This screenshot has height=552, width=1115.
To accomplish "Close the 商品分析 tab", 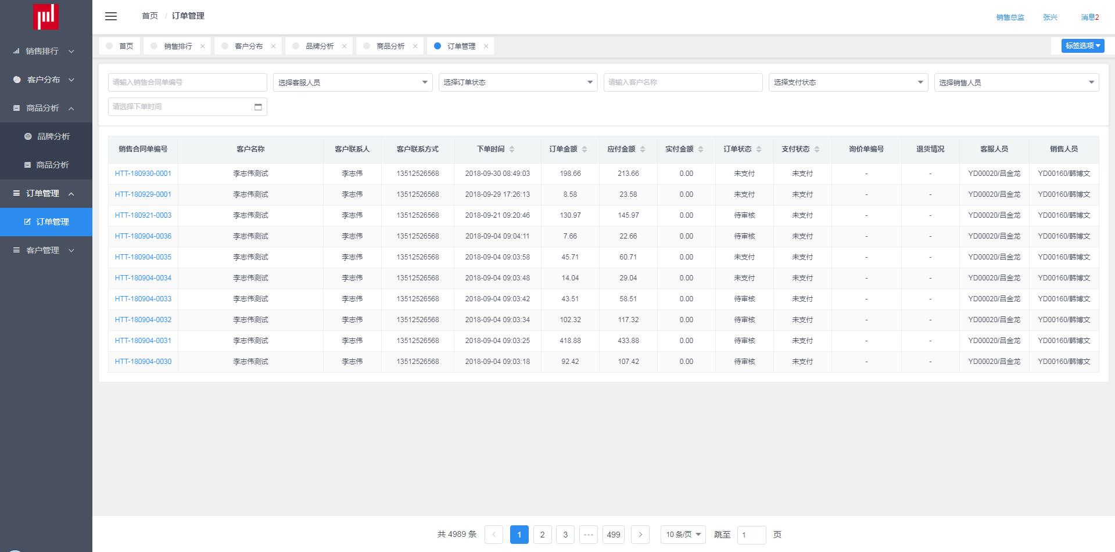I will pos(415,46).
